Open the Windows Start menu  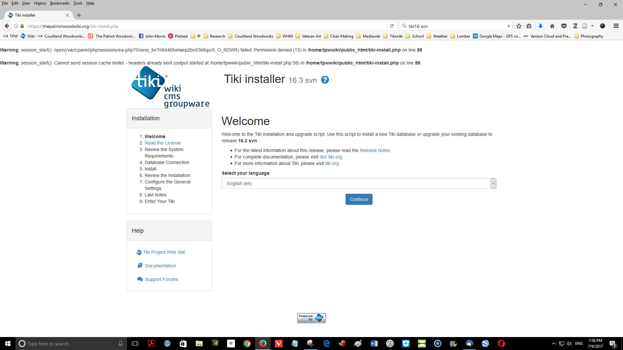[x=8, y=344]
